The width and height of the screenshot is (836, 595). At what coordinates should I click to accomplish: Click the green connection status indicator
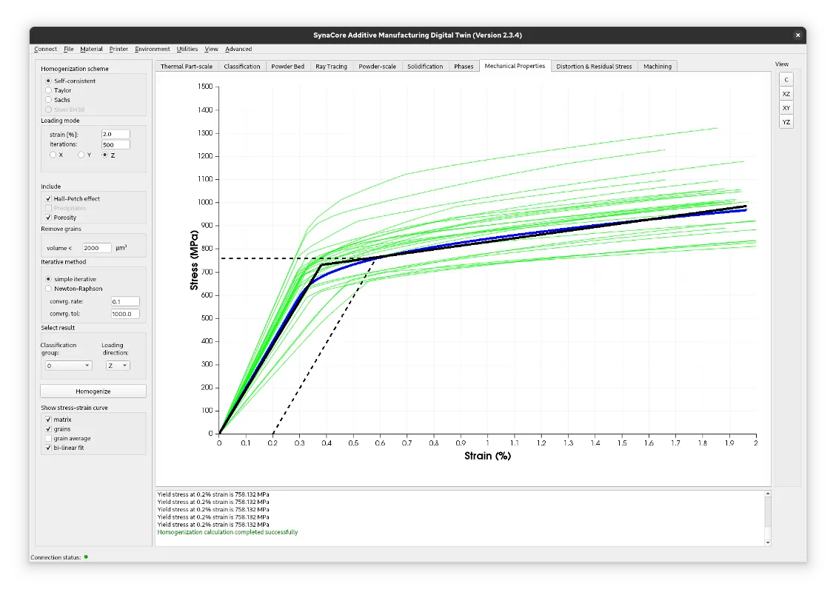coord(86,557)
